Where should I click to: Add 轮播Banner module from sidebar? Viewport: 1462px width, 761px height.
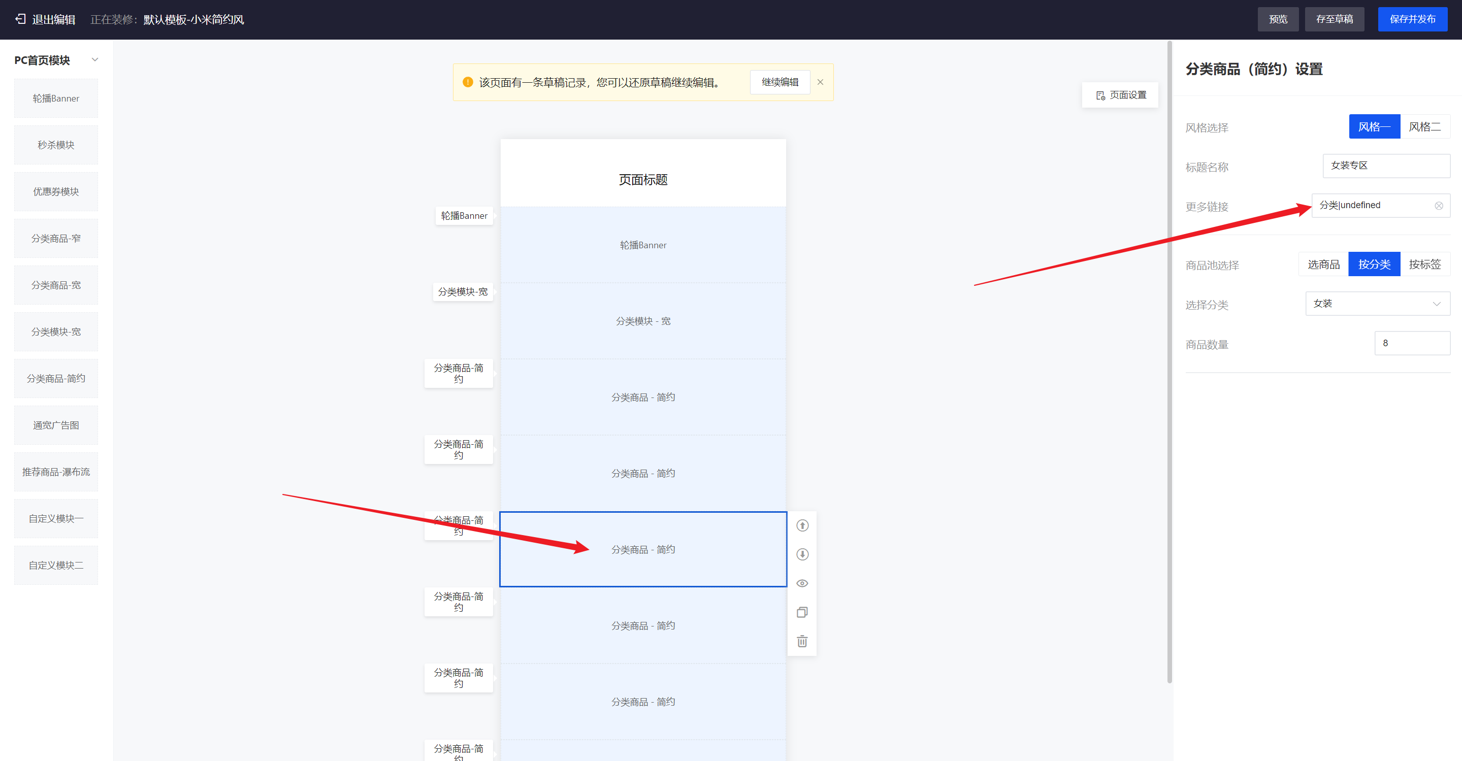56,99
